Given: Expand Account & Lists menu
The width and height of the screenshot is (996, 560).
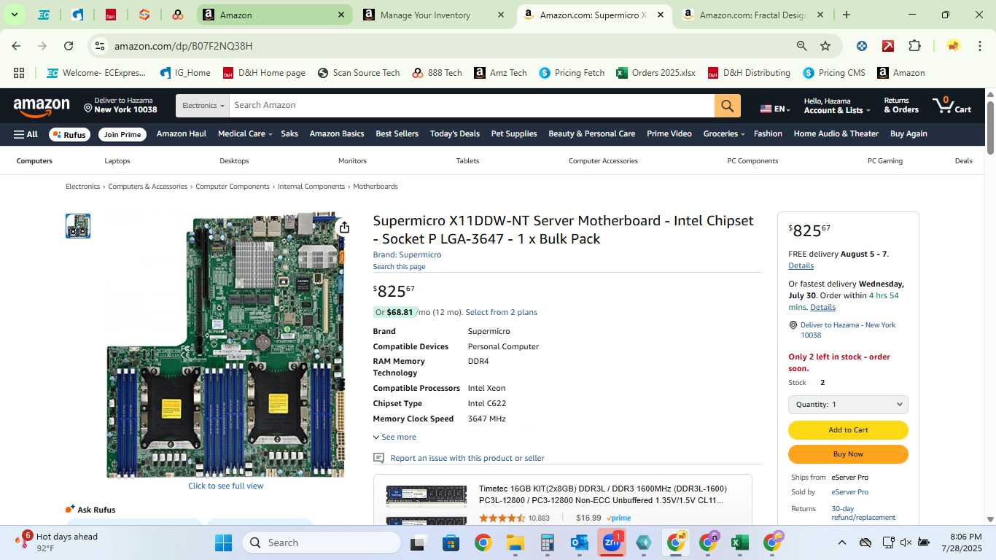Looking at the screenshot, I should click(837, 106).
